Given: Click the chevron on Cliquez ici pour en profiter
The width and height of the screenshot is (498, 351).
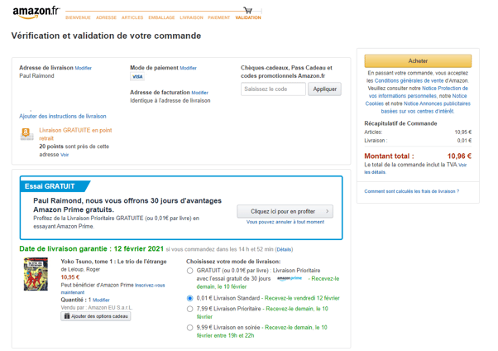Looking at the screenshot, I should click(327, 211).
